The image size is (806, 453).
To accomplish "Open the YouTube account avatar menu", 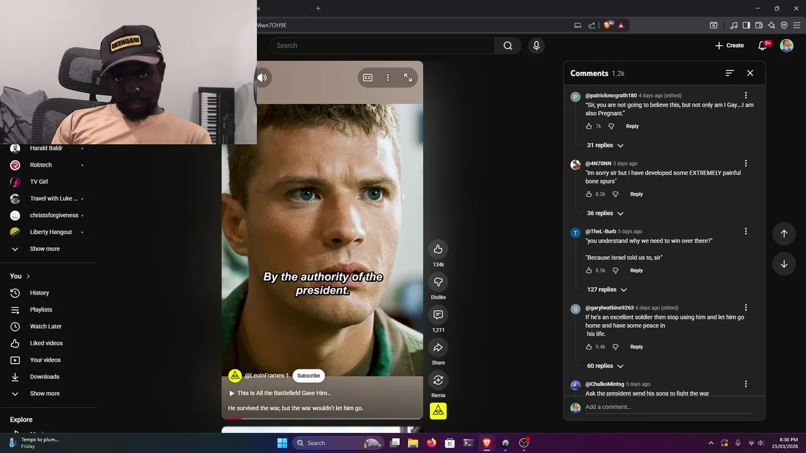I will (x=786, y=45).
